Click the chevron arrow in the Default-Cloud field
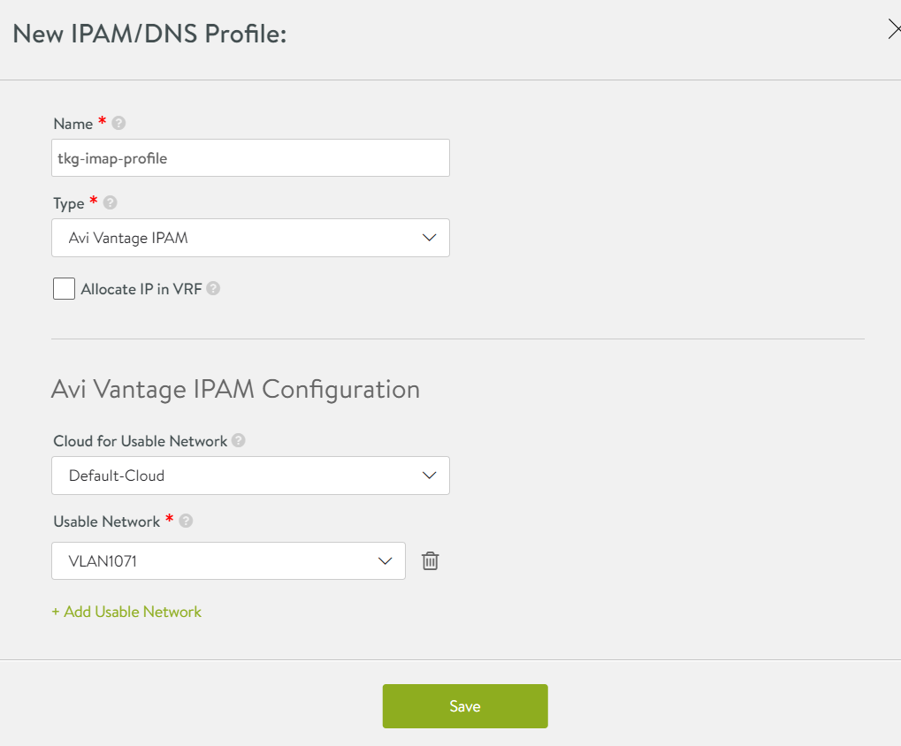 [430, 476]
